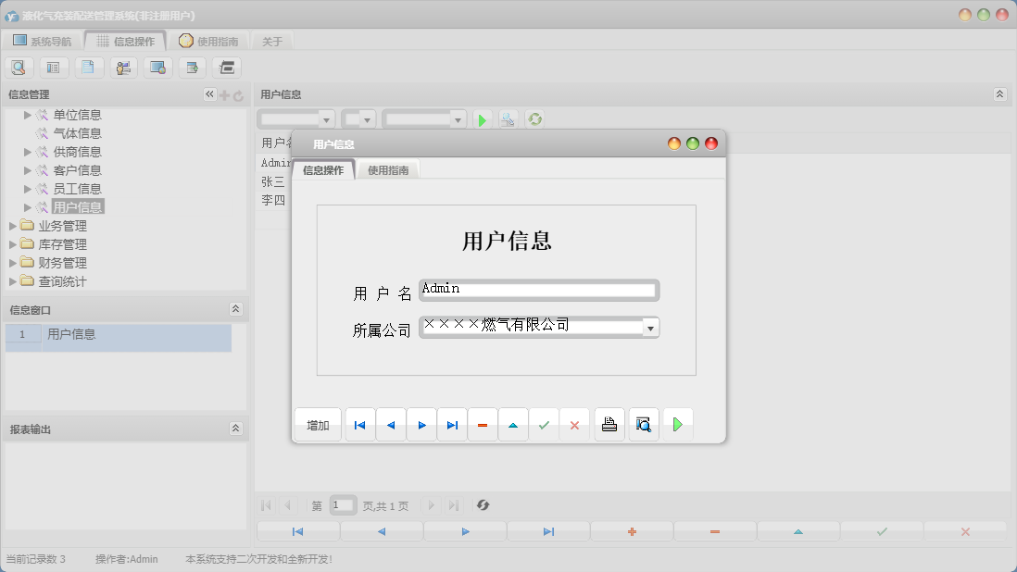Select the search icon on the main toolbar
This screenshot has width=1017, height=572.
[19, 67]
